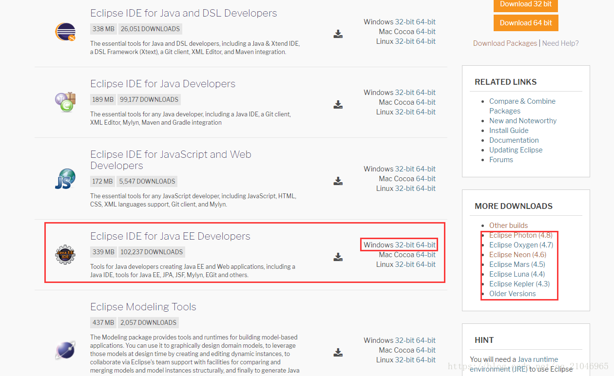Select Mac Cocoa 64-bit for JavaScript and Web Developers
Image resolution: width=614 pixels, height=376 pixels.
pos(426,179)
